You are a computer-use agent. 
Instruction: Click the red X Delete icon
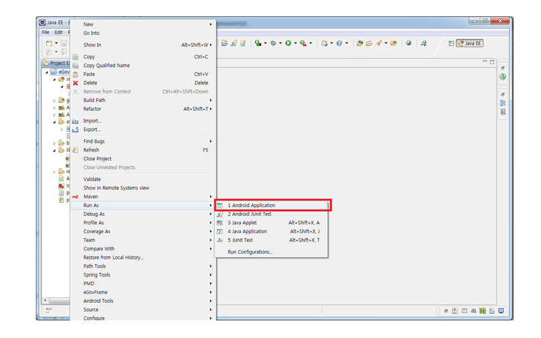click(x=76, y=83)
